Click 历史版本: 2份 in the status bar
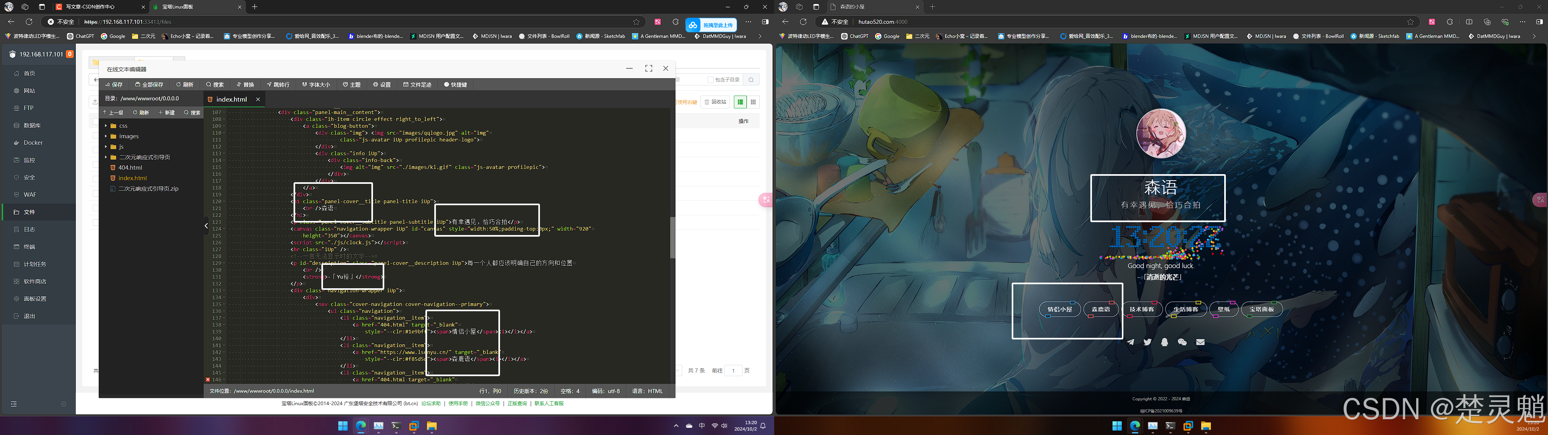 pyautogui.click(x=531, y=391)
